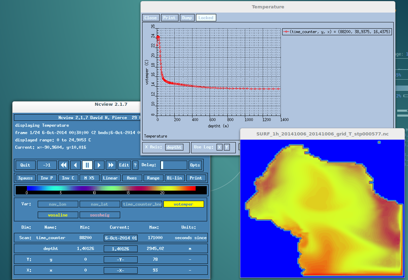Enable Use Log for Y axis
This screenshot has height=280, width=408.
(x=227, y=147)
